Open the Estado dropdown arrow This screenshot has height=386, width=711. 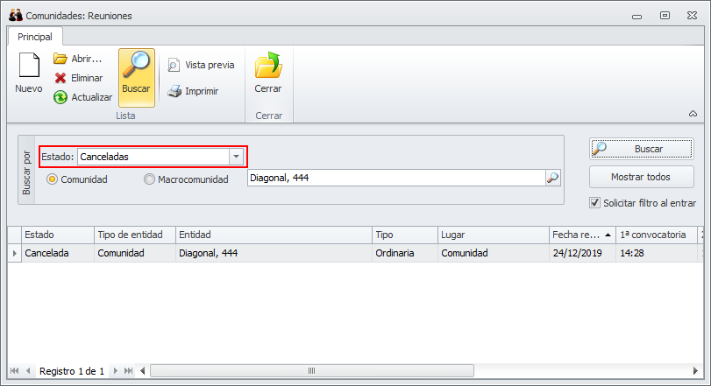click(x=236, y=157)
